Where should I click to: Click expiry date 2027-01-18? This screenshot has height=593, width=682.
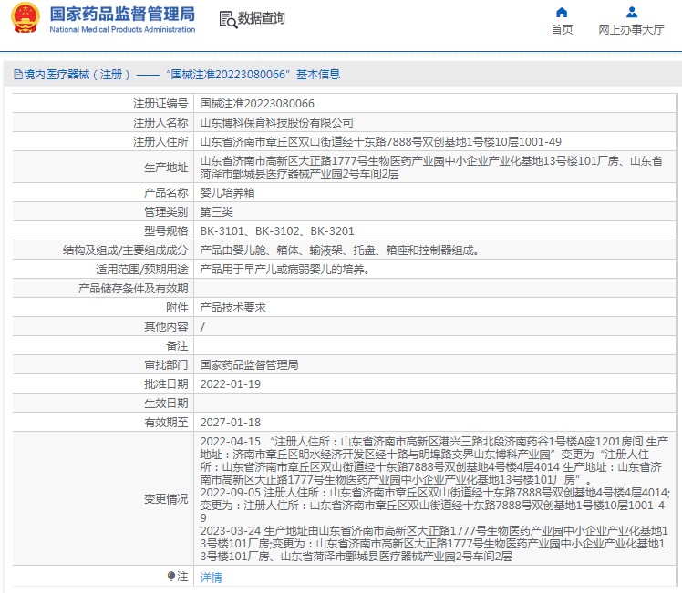(231, 423)
